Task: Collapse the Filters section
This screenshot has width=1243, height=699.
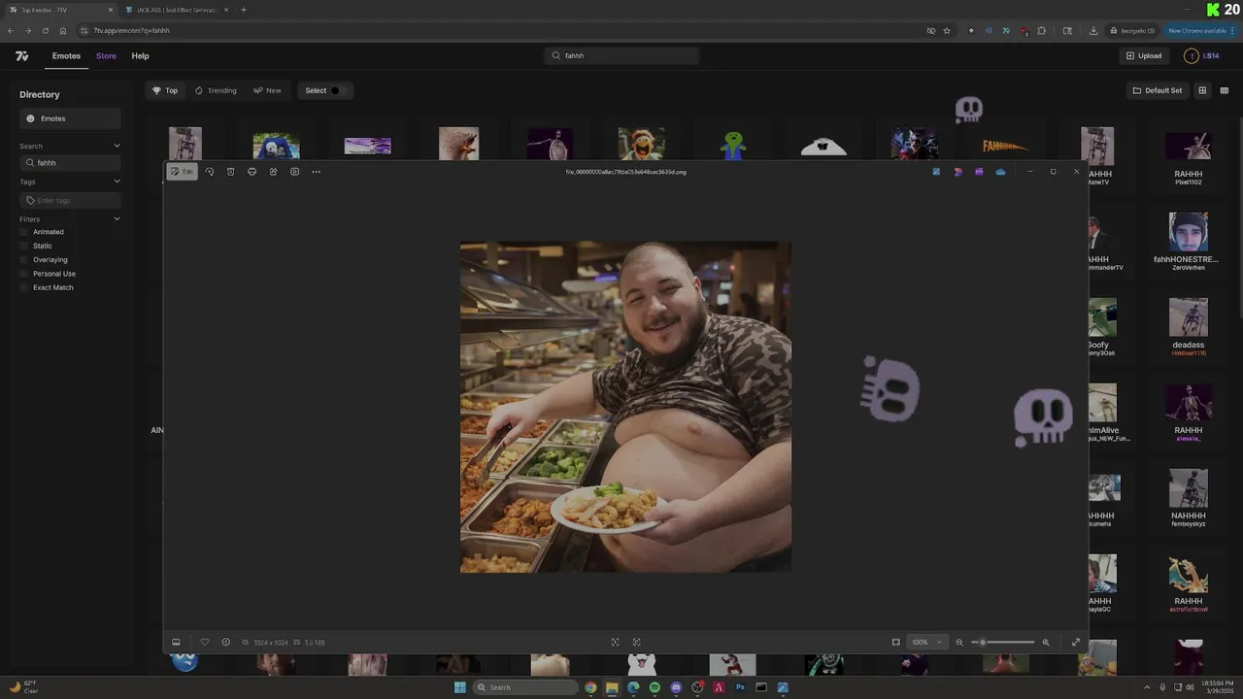Action: point(117,219)
